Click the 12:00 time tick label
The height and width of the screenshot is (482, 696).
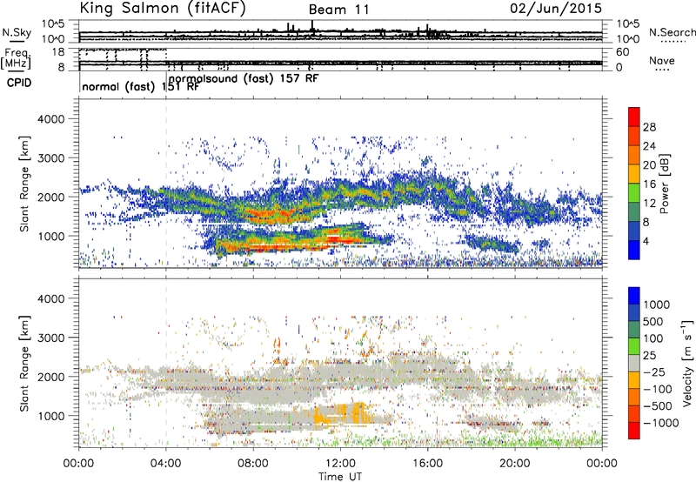340,464
